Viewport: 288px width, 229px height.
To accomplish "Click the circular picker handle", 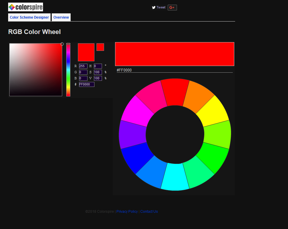I will (62, 44).
